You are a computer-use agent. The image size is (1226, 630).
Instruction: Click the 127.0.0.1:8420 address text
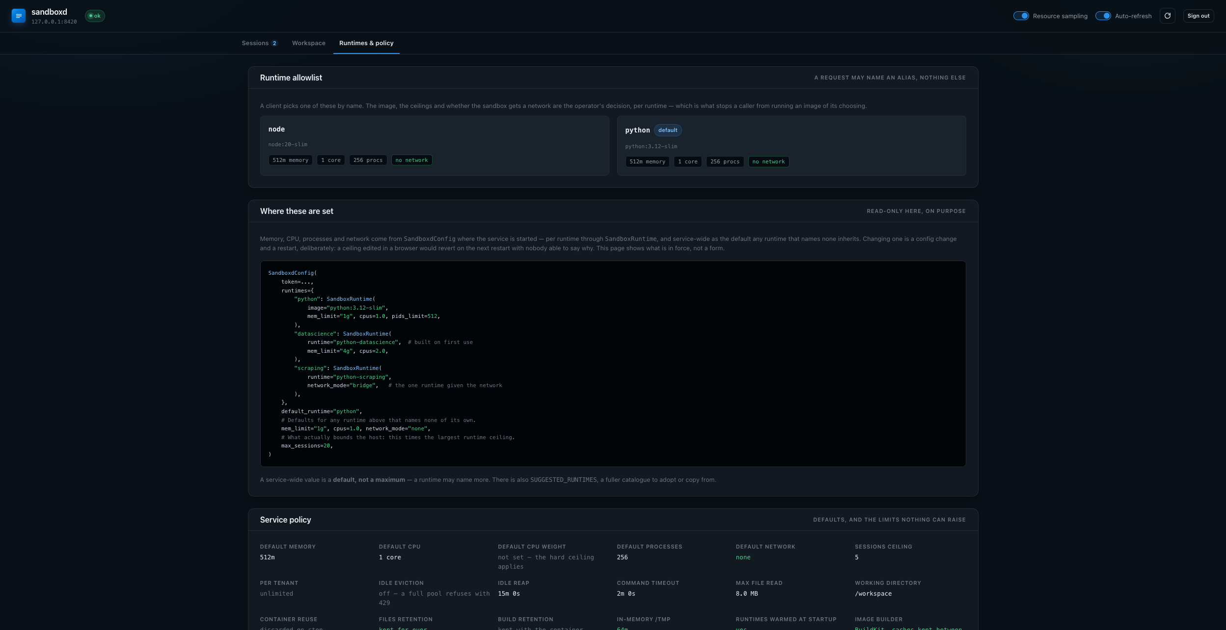[54, 22]
